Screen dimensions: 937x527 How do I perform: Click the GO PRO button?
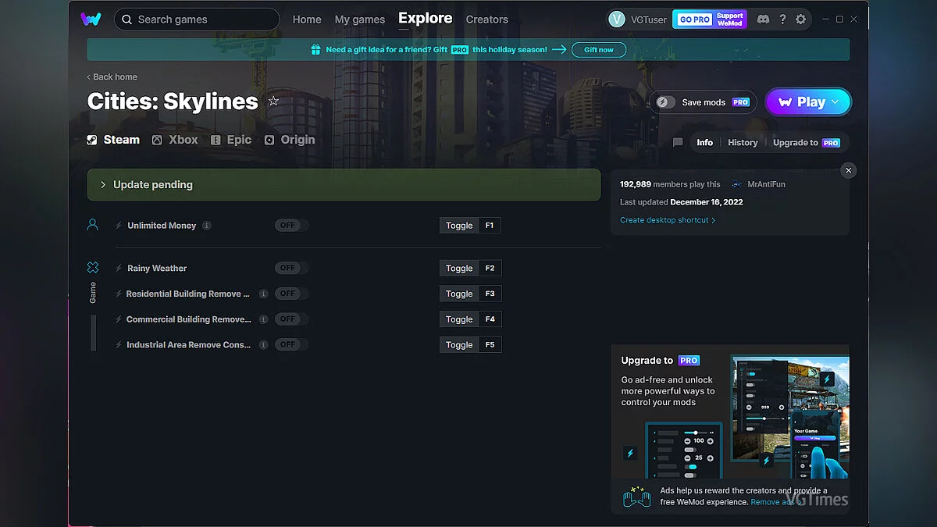[x=694, y=20]
